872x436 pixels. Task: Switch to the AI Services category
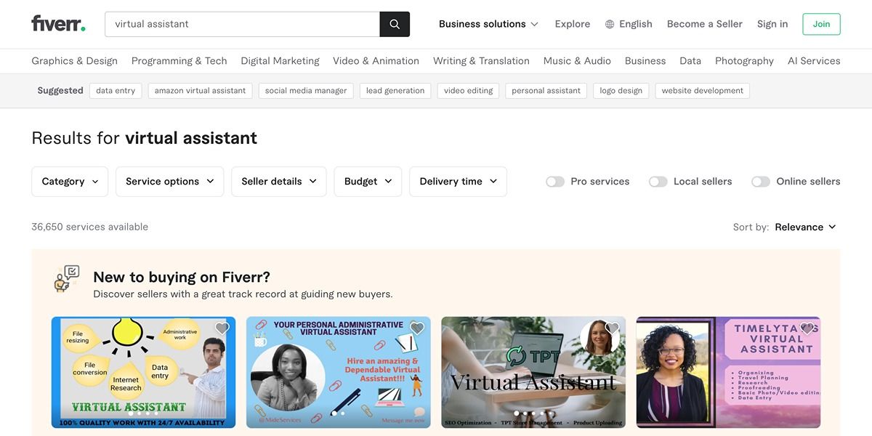pyautogui.click(x=814, y=60)
